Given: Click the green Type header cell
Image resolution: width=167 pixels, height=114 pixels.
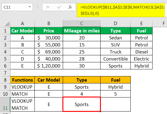Looking at the screenshot, I should [116, 31].
